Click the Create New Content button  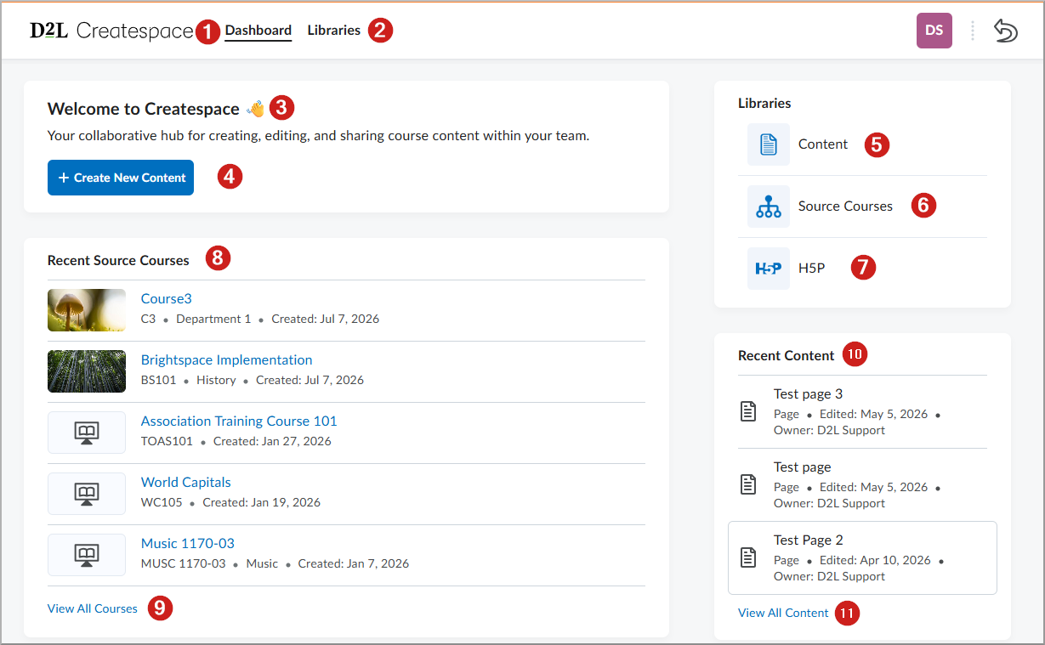pos(121,178)
